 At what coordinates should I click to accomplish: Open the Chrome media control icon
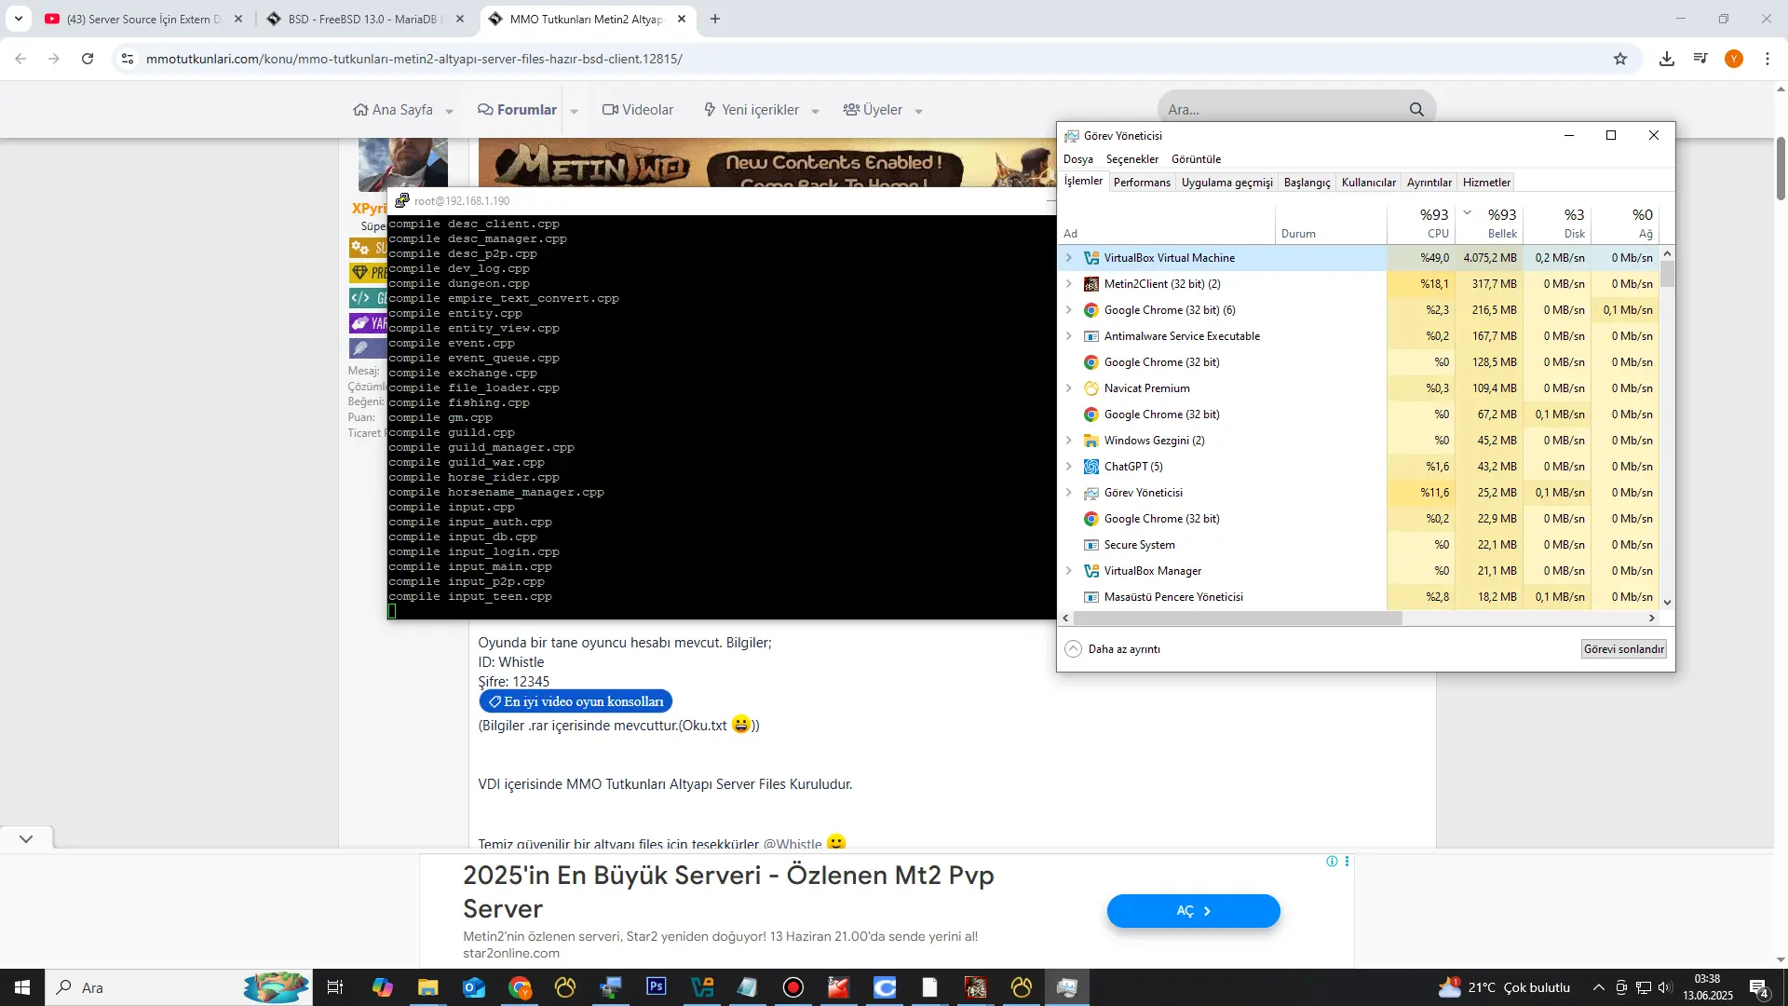click(x=1700, y=59)
